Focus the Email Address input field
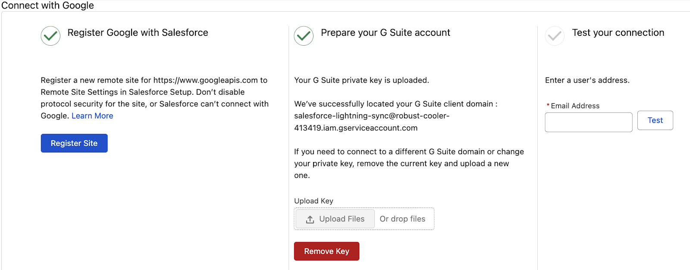This screenshot has width=690, height=270. 588,122
